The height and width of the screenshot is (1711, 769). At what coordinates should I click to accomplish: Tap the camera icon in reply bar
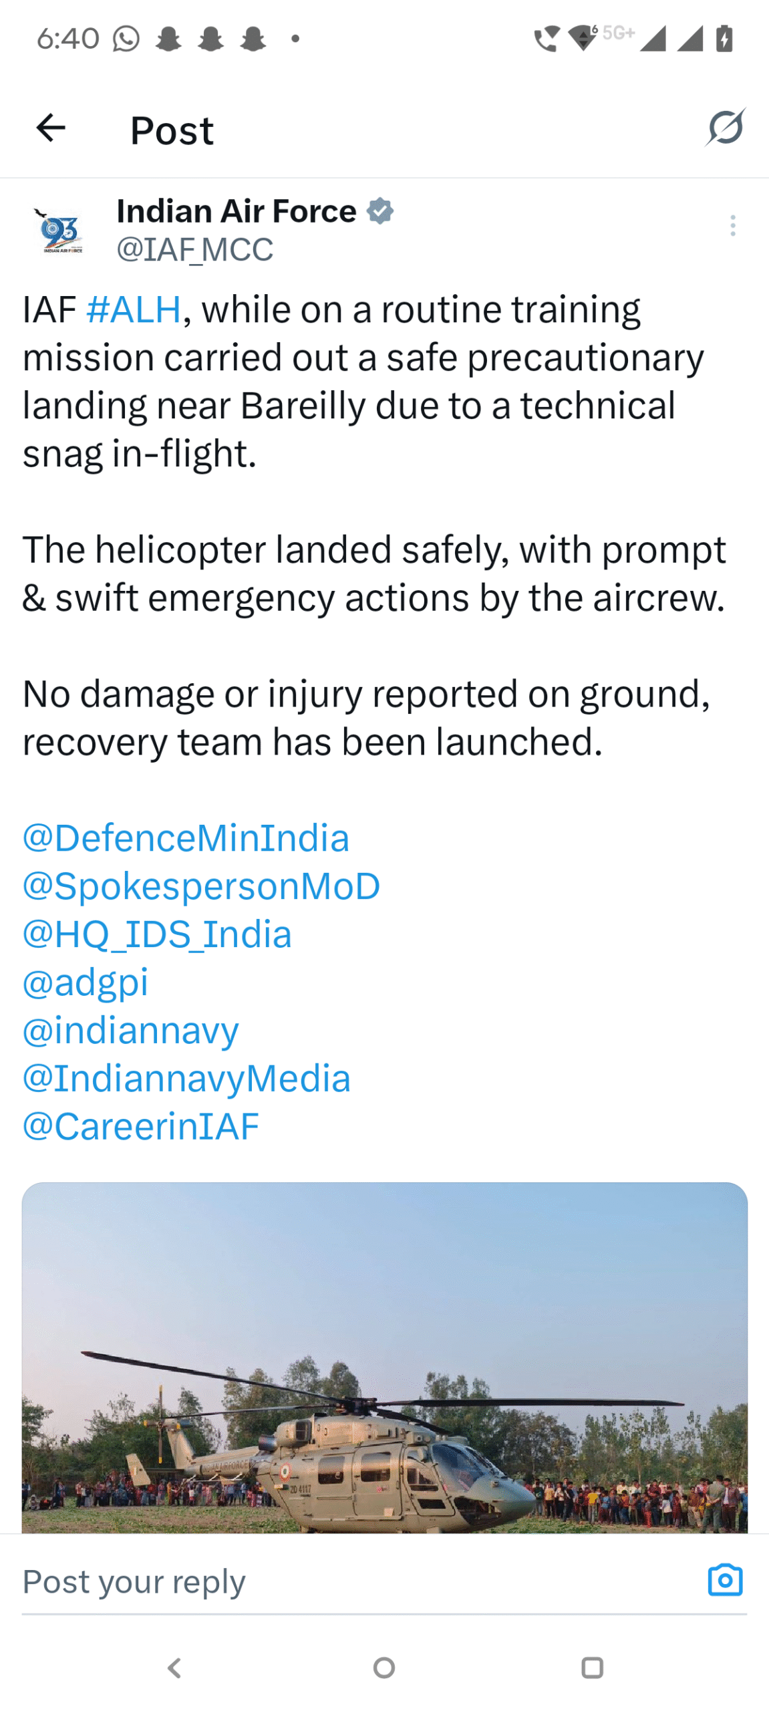click(x=725, y=1580)
